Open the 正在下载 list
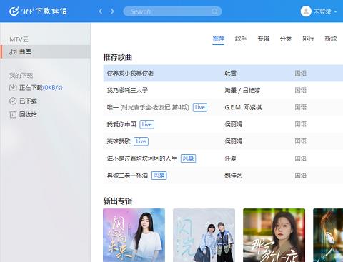 tap(41, 88)
